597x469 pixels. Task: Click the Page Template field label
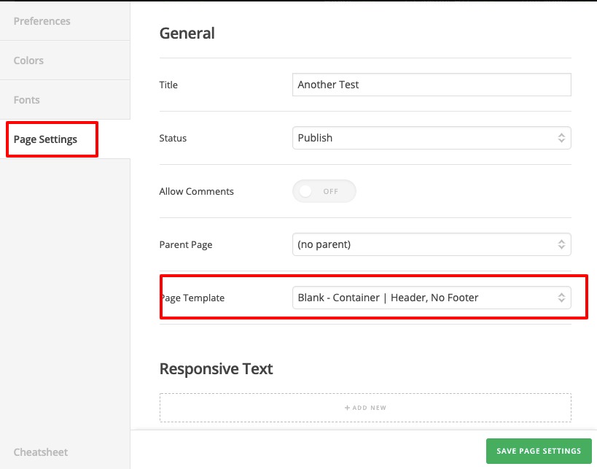[x=192, y=298]
